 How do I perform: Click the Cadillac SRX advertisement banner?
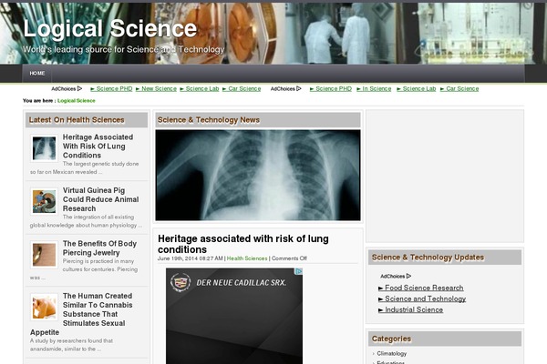coord(234,316)
